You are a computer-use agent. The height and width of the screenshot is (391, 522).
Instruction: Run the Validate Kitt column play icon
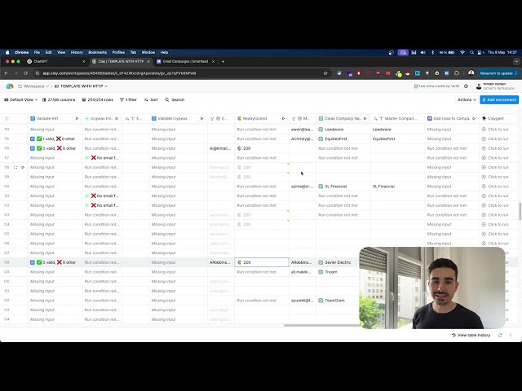coord(77,118)
